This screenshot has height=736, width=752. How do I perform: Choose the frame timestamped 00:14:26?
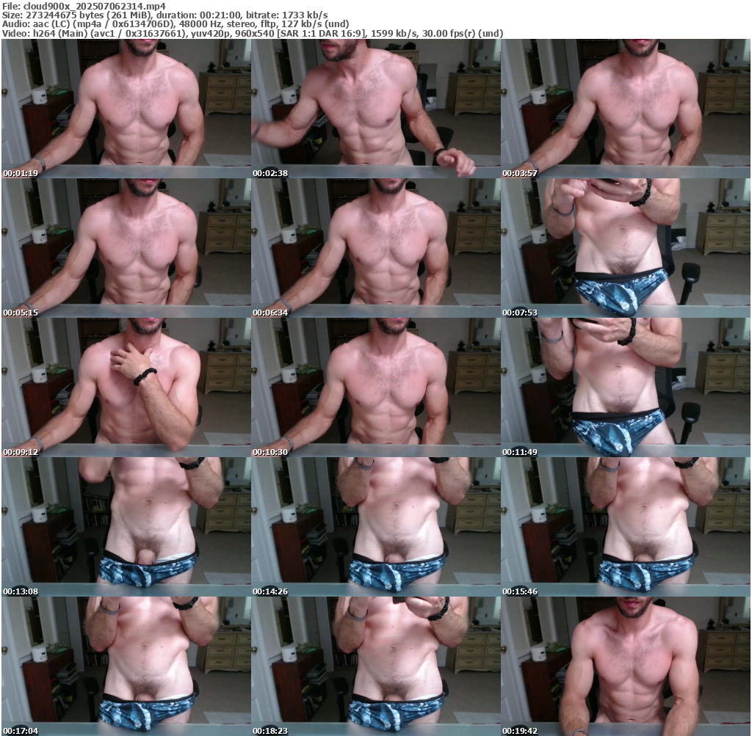click(x=376, y=527)
